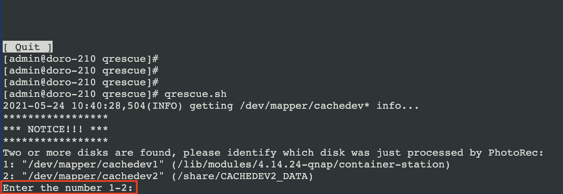This screenshot has width=563, height=194.
Task: Click the 2021-05-24 10:40:28,504 timestamp
Action: click(x=74, y=106)
